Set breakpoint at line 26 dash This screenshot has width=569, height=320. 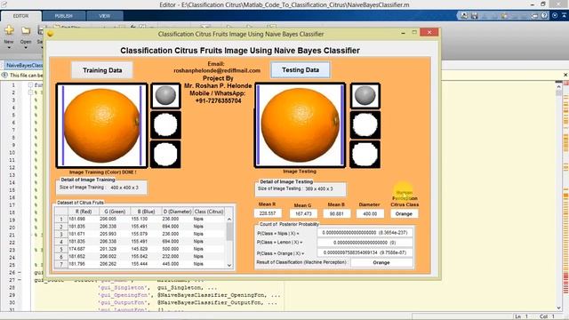tap(20, 272)
